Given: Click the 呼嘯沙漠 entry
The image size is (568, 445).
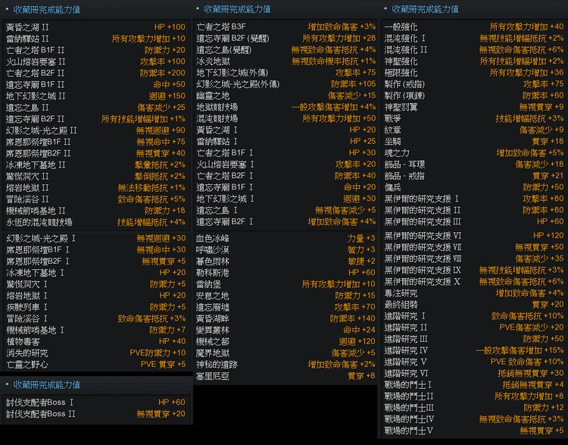Looking at the screenshot, I should [213, 250].
